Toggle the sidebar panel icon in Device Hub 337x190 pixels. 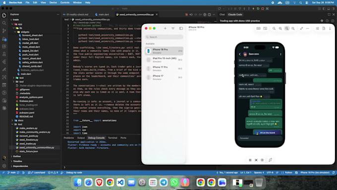pyautogui.click(x=181, y=28)
